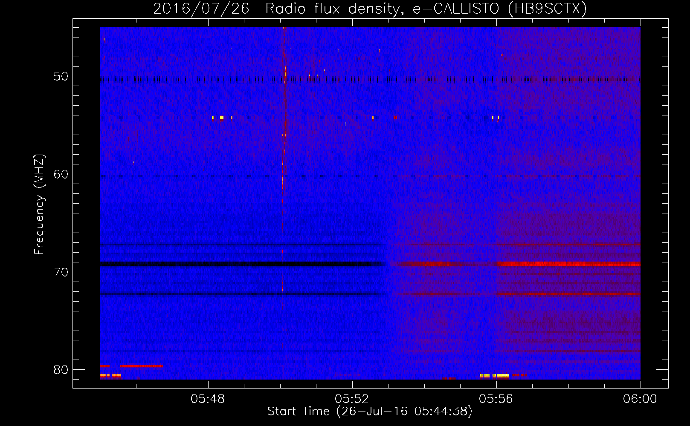
Task: Select the 05:48 time axis label
Action: (x=208, y=399)
